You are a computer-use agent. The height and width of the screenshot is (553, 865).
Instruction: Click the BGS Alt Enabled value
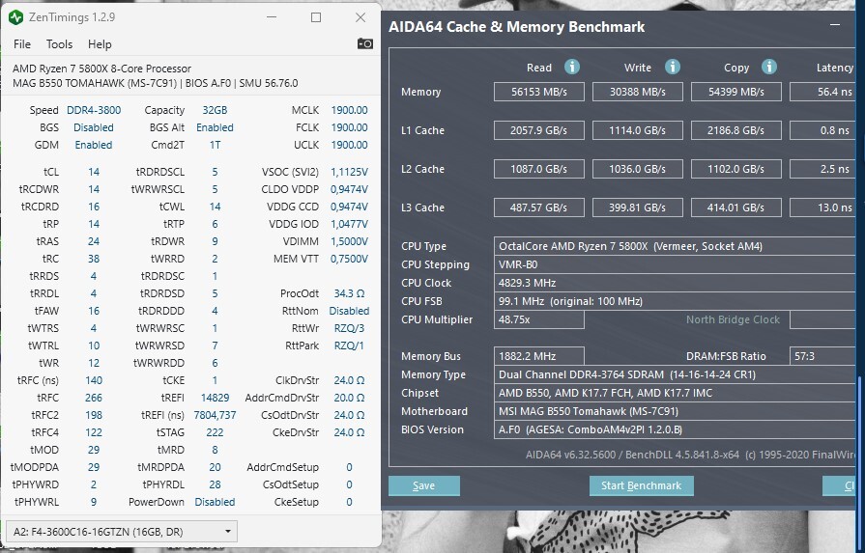(215, 127)
